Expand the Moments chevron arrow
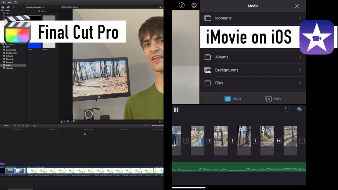This screenshot has height=190, width=338. coord(300,18)
